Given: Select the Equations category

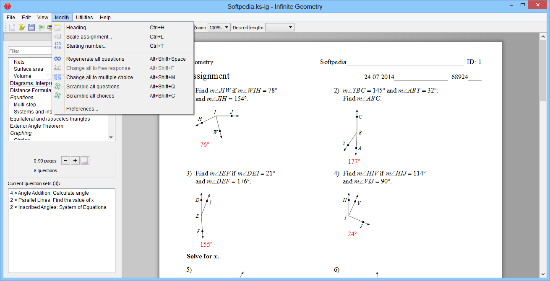Looking at the screenshot, I should pos(22,98).
